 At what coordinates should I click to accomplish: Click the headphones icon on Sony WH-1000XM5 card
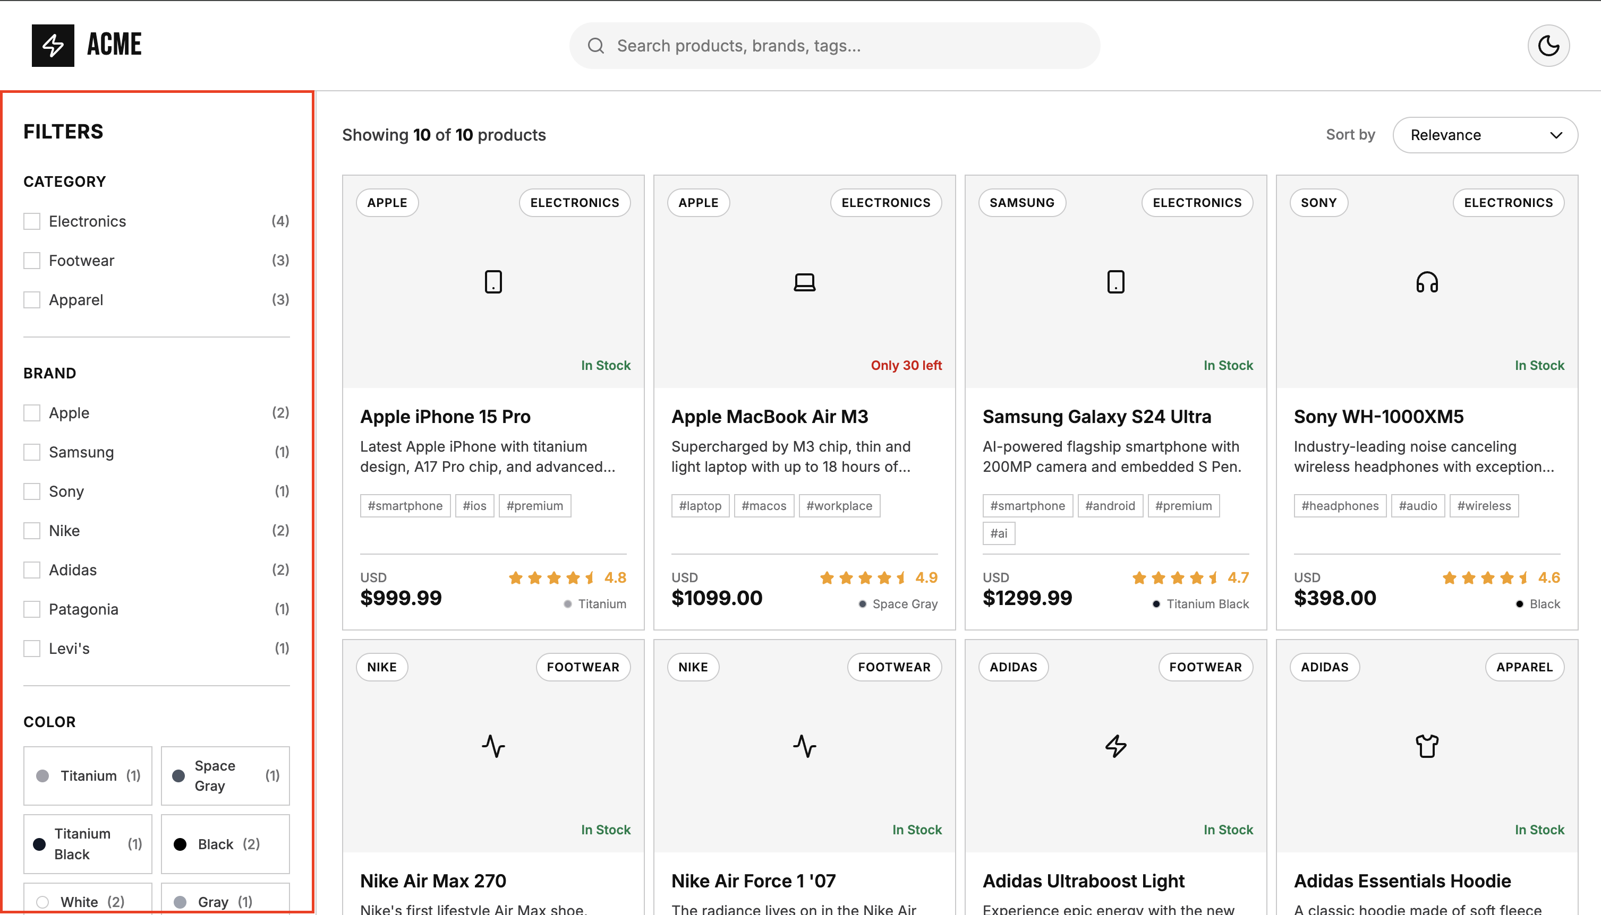pyautogui.click(x=1427, y=281)
